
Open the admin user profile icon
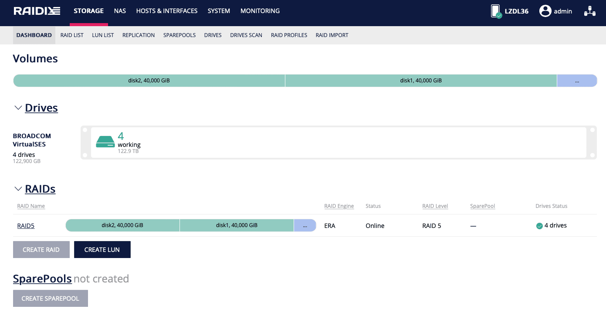(545, 11)
